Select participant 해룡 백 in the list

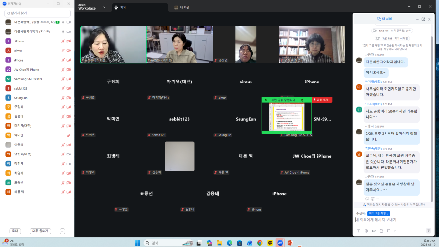click(x=38, y=192)
